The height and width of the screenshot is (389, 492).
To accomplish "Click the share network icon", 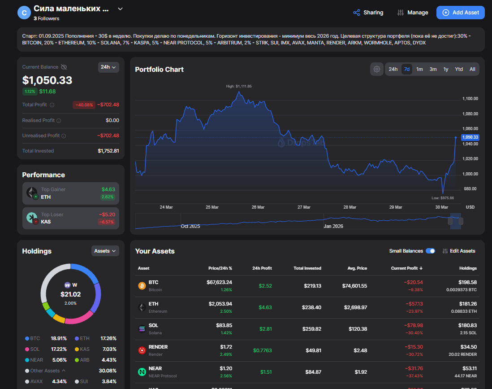I will (356, 13).
